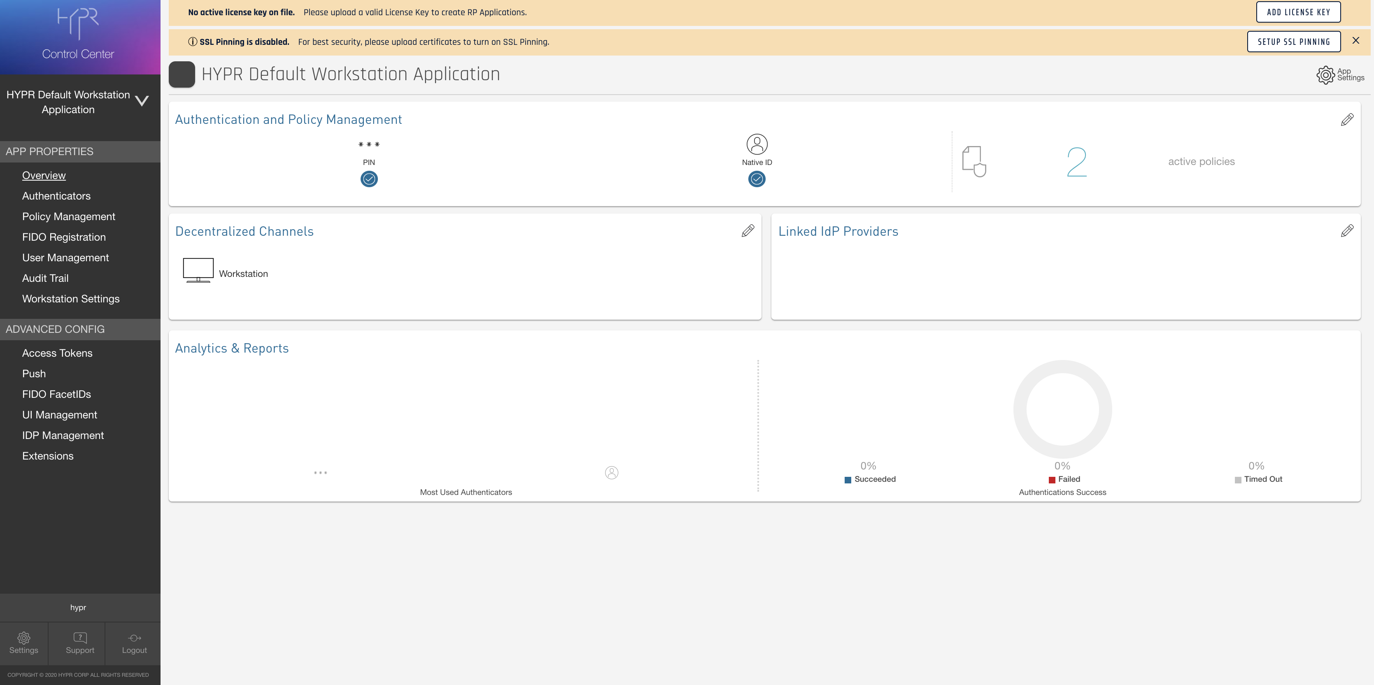Go to the Audit Trail page

[x=45, y=278]
